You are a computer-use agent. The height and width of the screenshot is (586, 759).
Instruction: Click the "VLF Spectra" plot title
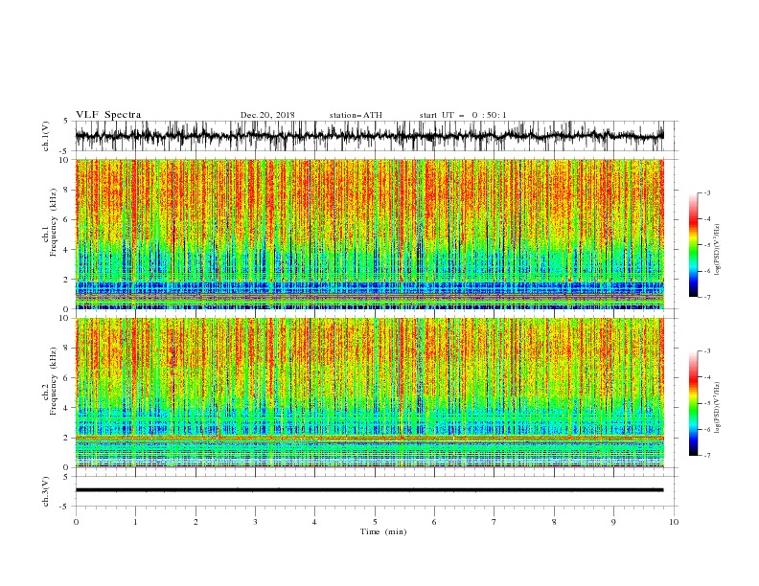click(108, 115)
